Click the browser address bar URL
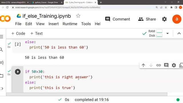 (x=58, y=7)
